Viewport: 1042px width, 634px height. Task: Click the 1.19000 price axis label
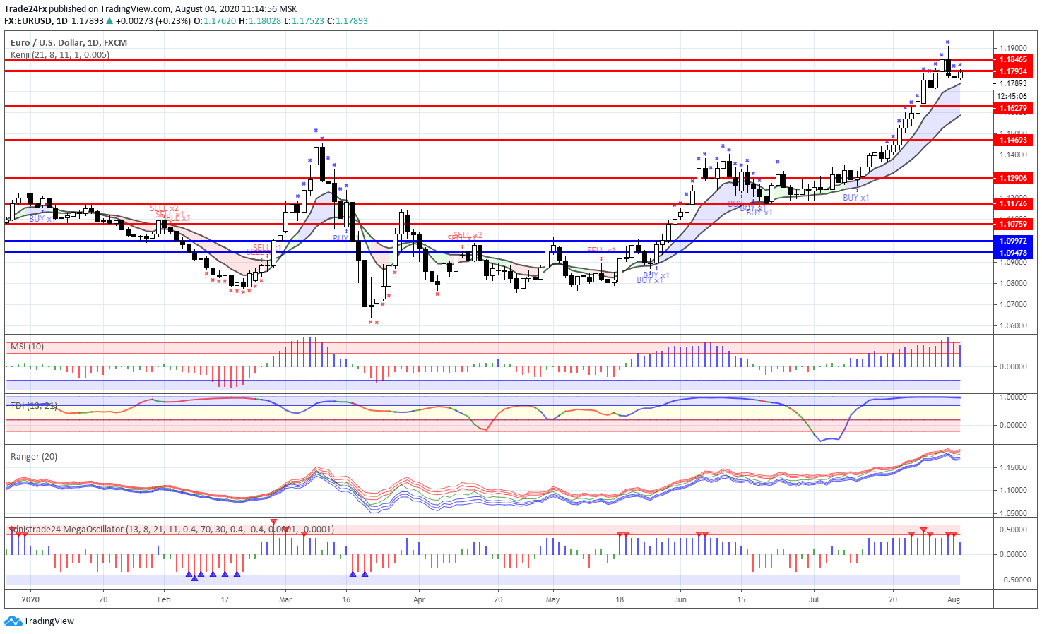point(1013,48)
